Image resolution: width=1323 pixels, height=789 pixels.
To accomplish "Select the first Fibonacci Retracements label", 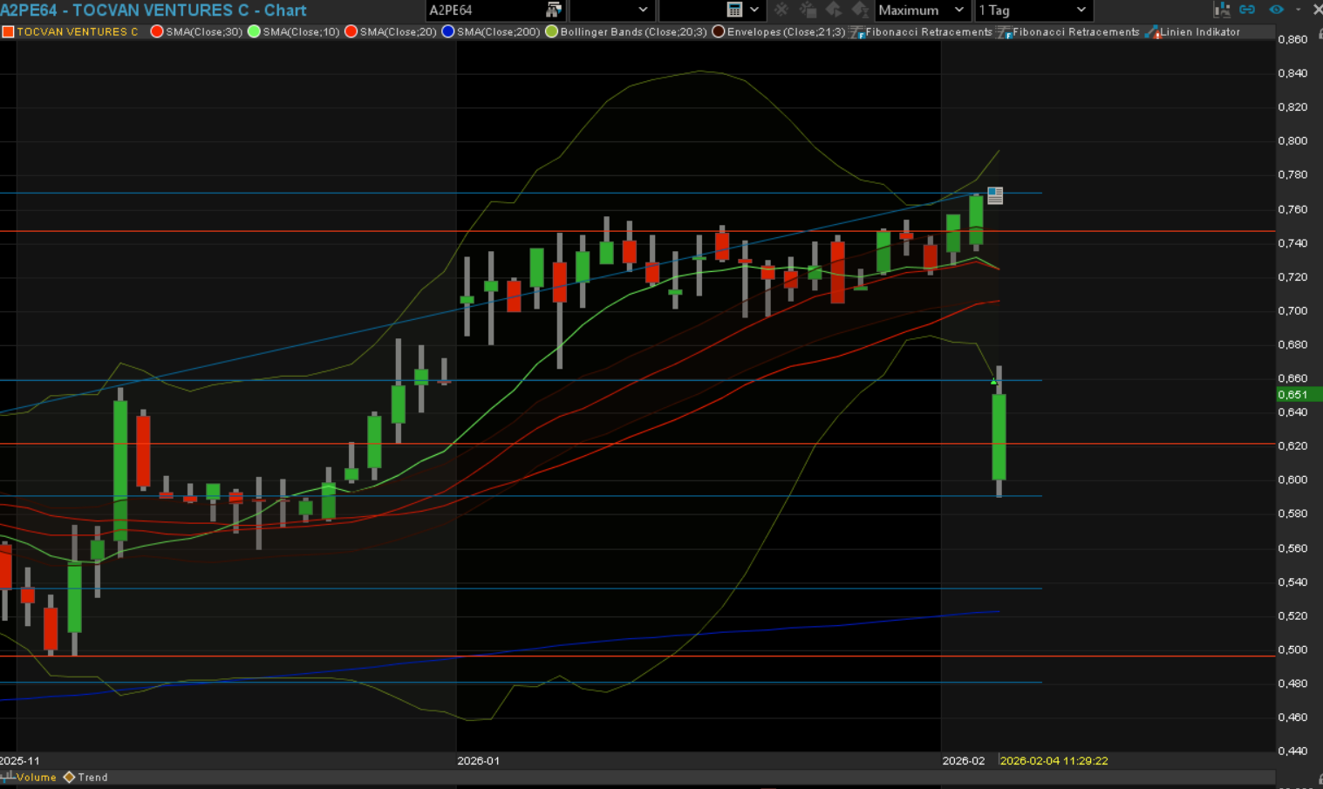I will [929, 32].
